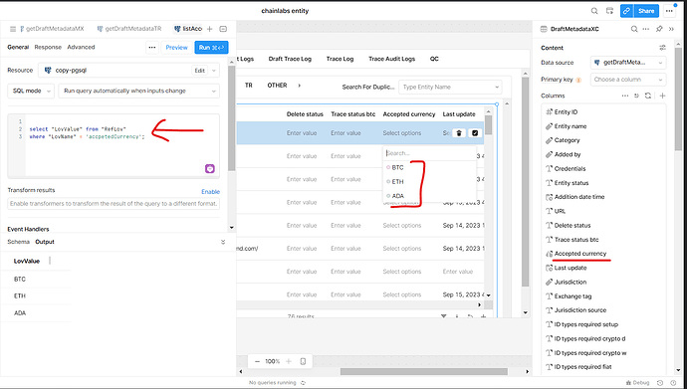This screenshot has width=687, height=389.
Task: Open the SQL mode dropdown
Action: (x=31, y=91)
